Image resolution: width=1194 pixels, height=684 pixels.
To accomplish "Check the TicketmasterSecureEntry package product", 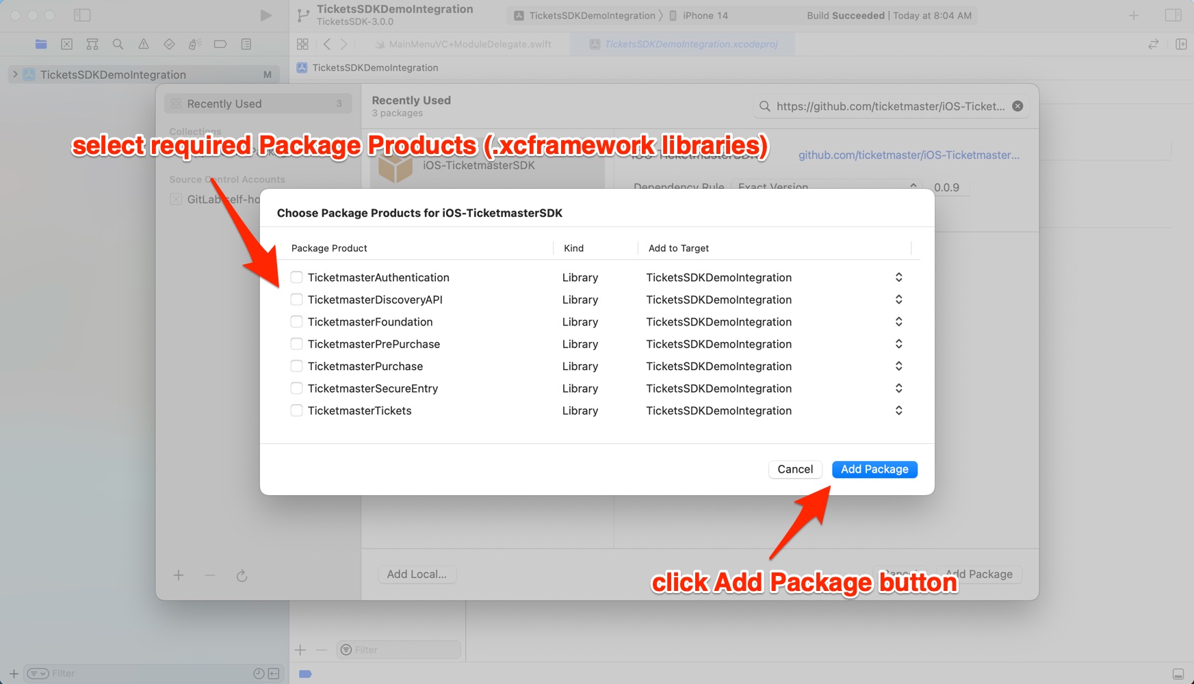I will click(296, 389).
